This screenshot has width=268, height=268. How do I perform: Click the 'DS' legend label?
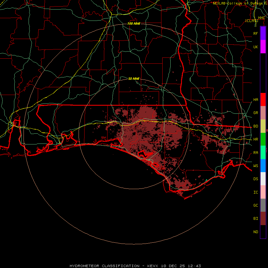pyautogui.click(x=255, y=179)
